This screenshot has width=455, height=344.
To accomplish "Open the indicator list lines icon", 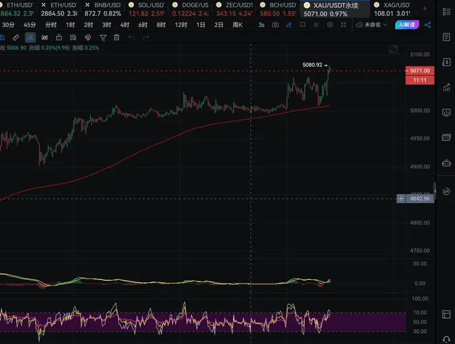I will click(x=317, y=25).
